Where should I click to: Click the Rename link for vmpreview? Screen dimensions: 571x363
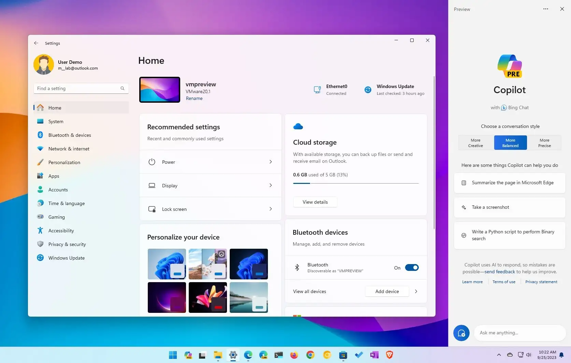tap(194, 98)
